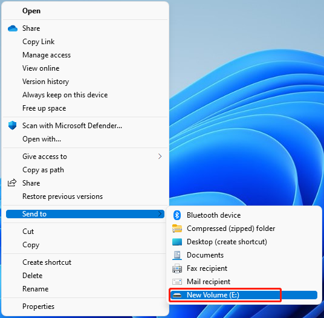Select Fax recipient
This screenshot has height=318, width=324.
coord(207,268)
